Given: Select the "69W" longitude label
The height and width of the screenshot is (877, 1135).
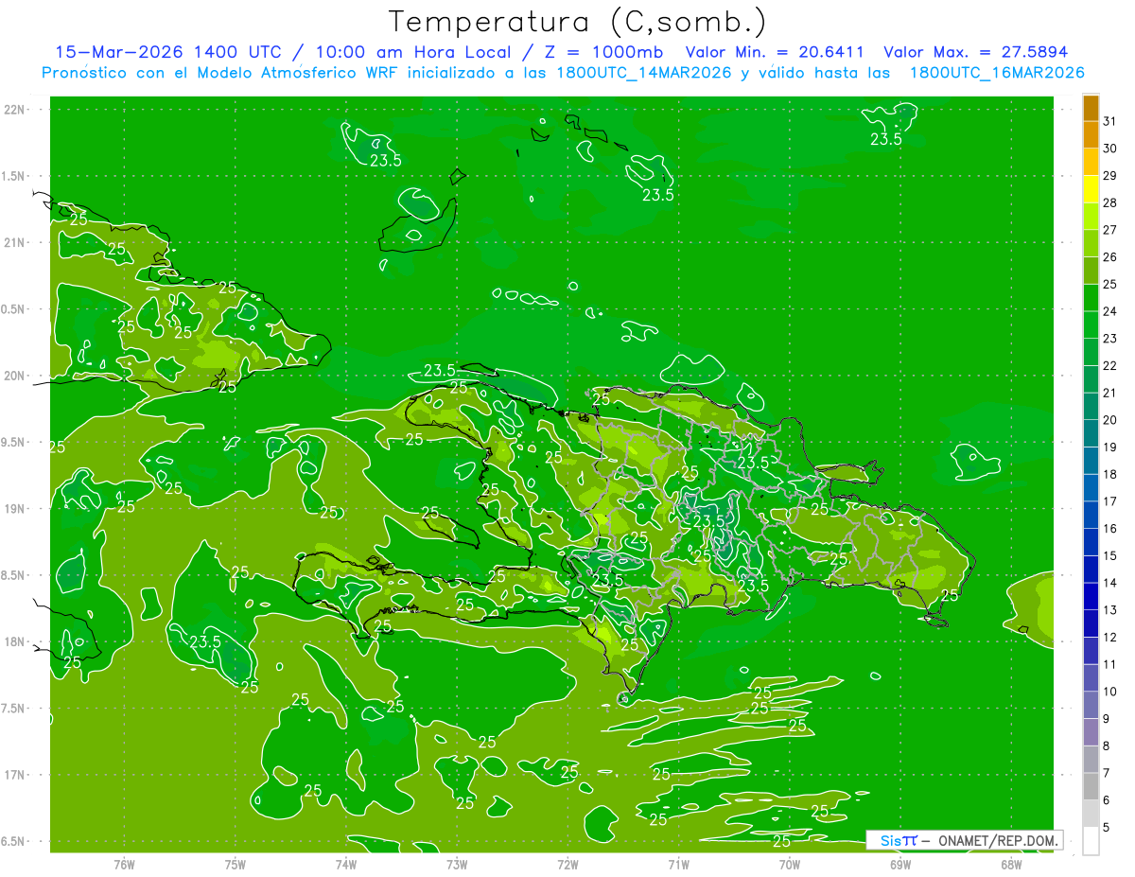Looking at the screenshot, I should coord(900,864).
